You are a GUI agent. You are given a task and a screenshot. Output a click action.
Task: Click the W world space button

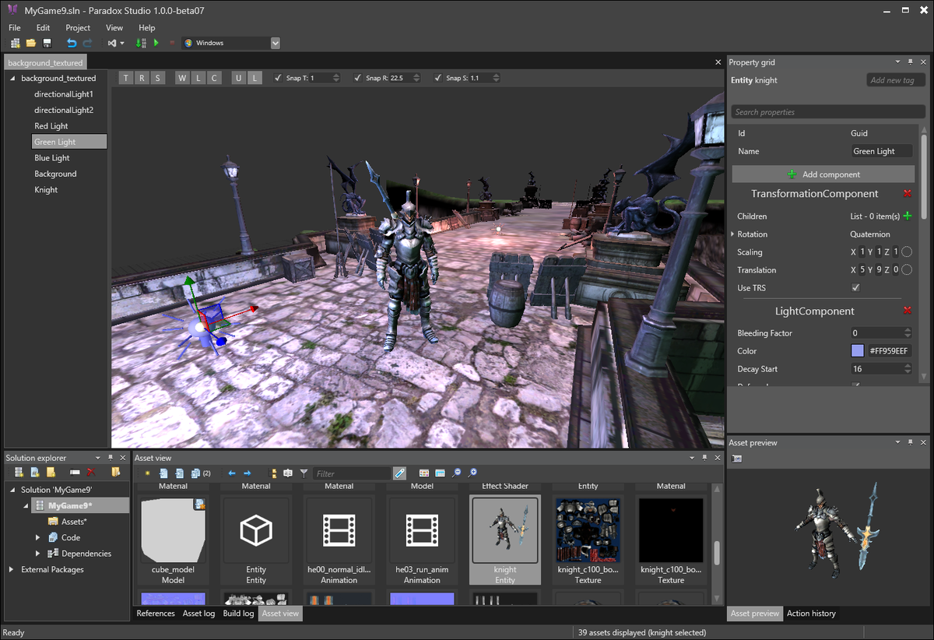point(182,77)
